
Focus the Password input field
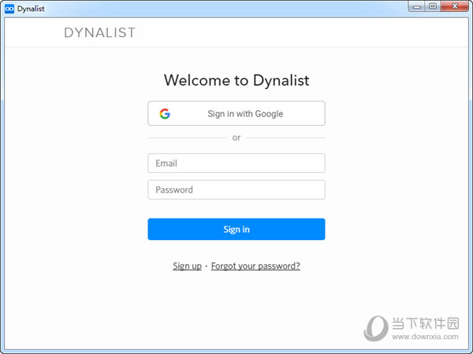point(236,190)
